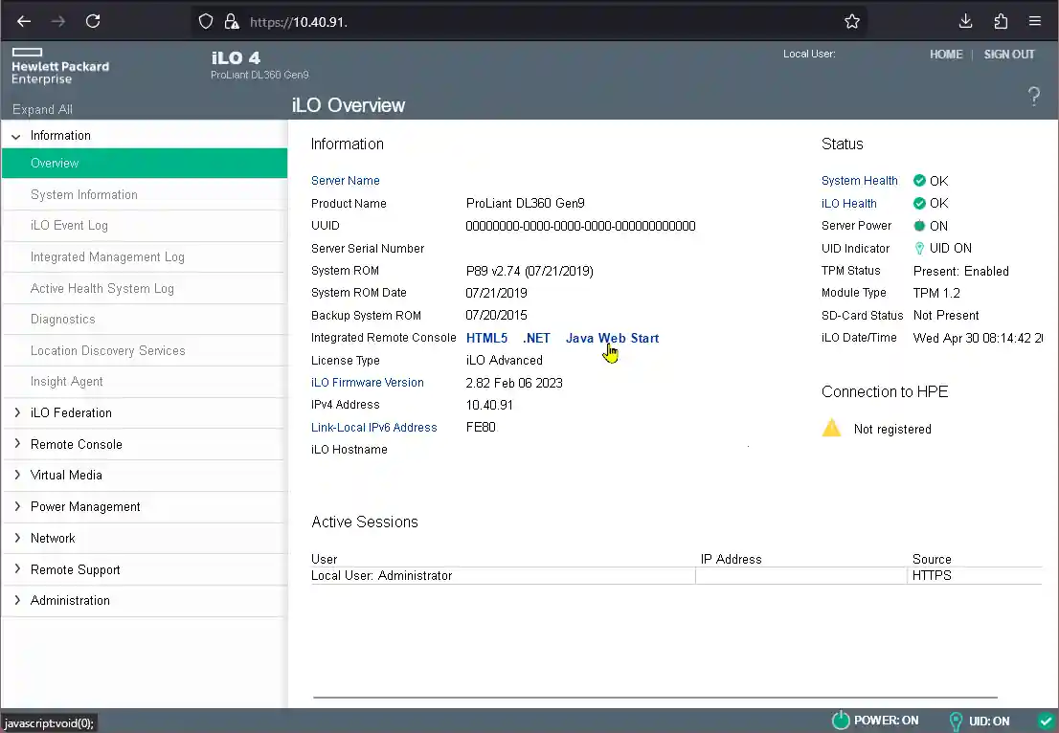Click the Server Name link
1059x733 pixels.
[x=345, y=180]
